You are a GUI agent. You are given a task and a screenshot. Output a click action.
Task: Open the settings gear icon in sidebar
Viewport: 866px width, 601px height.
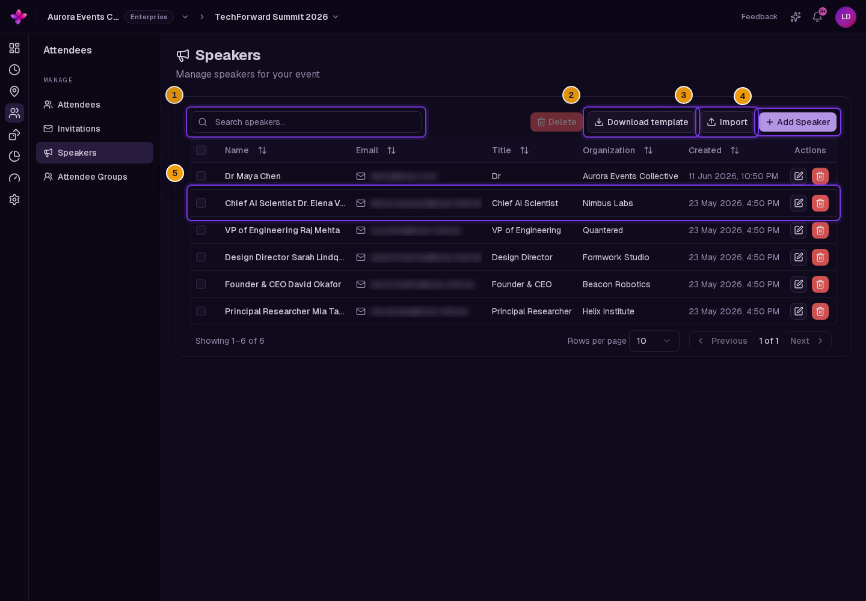tap(14, 200)
